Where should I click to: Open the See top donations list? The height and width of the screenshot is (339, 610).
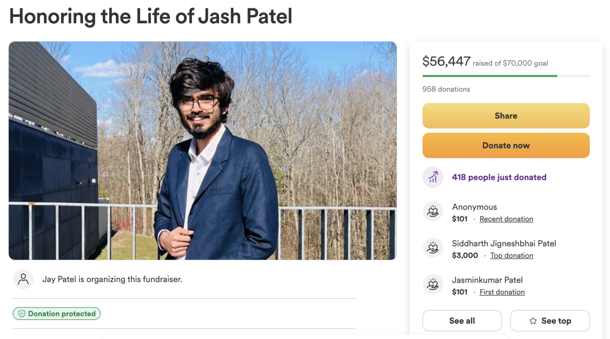[550, 321]
